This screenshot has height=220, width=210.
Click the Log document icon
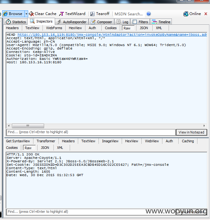119,22
